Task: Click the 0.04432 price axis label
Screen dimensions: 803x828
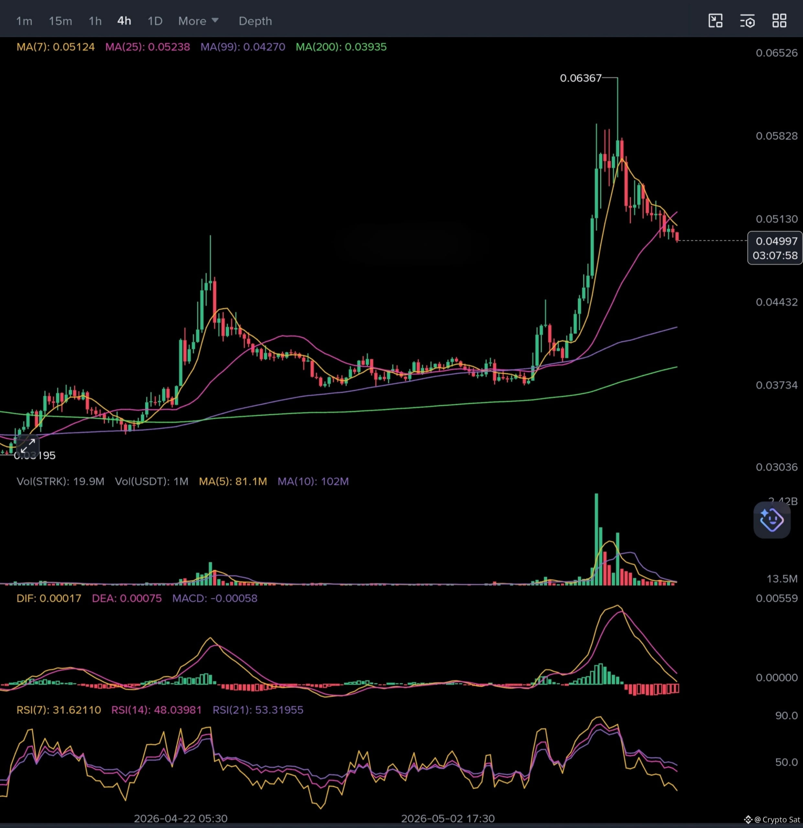Action: click(776, 302)
